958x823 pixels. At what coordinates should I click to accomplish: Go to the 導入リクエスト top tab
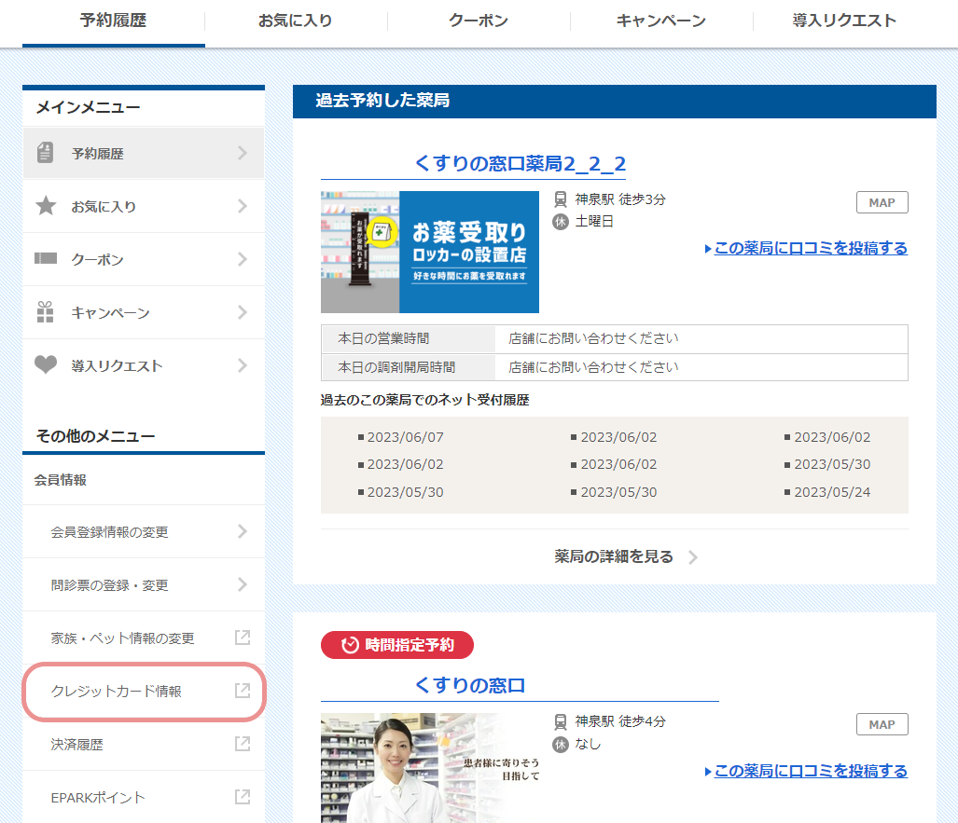[x=844, y=21]
